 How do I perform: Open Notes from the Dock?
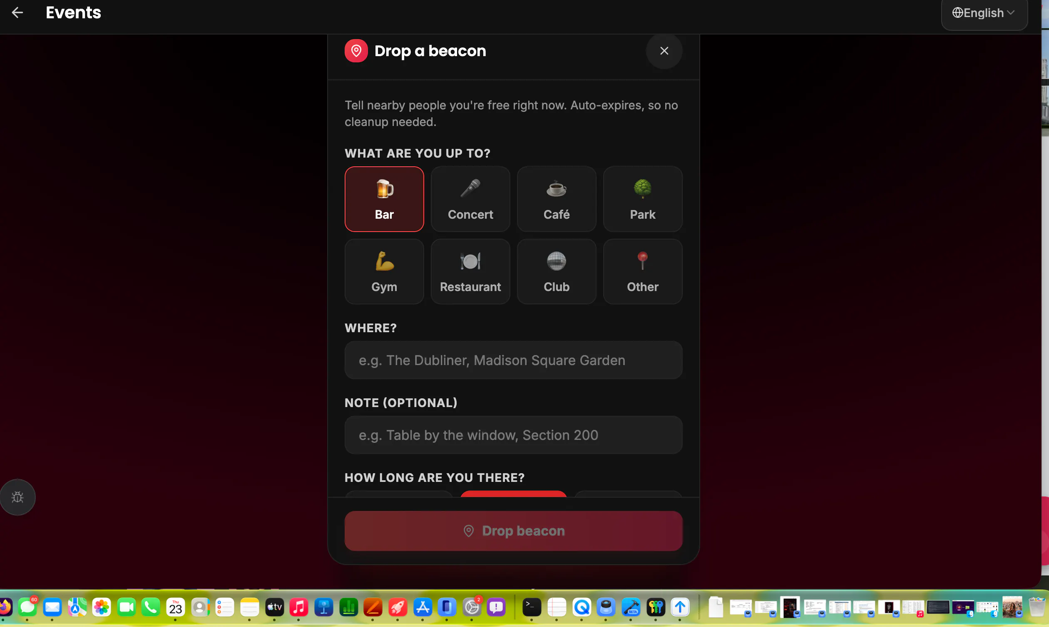click(250, 608)
